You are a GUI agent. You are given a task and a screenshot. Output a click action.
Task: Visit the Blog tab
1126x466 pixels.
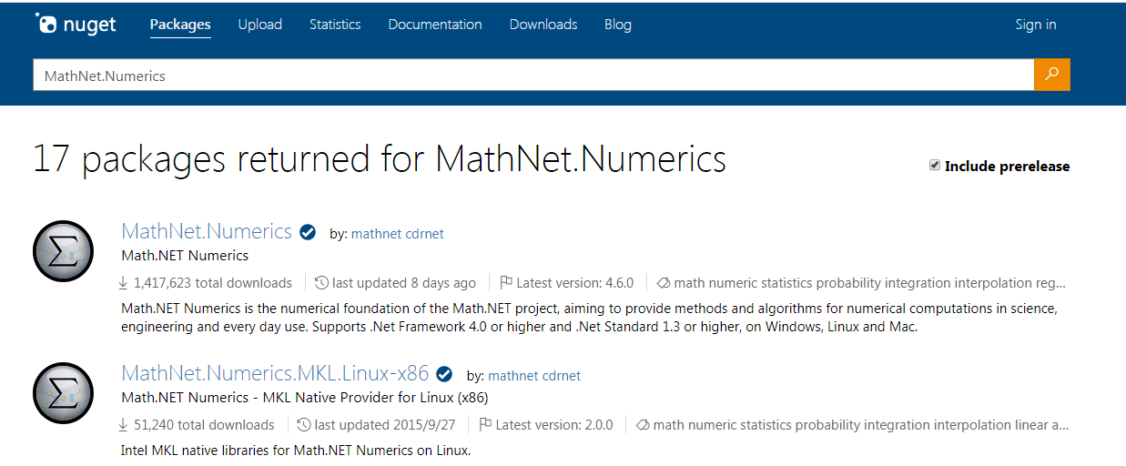click(x=618, y=25)
